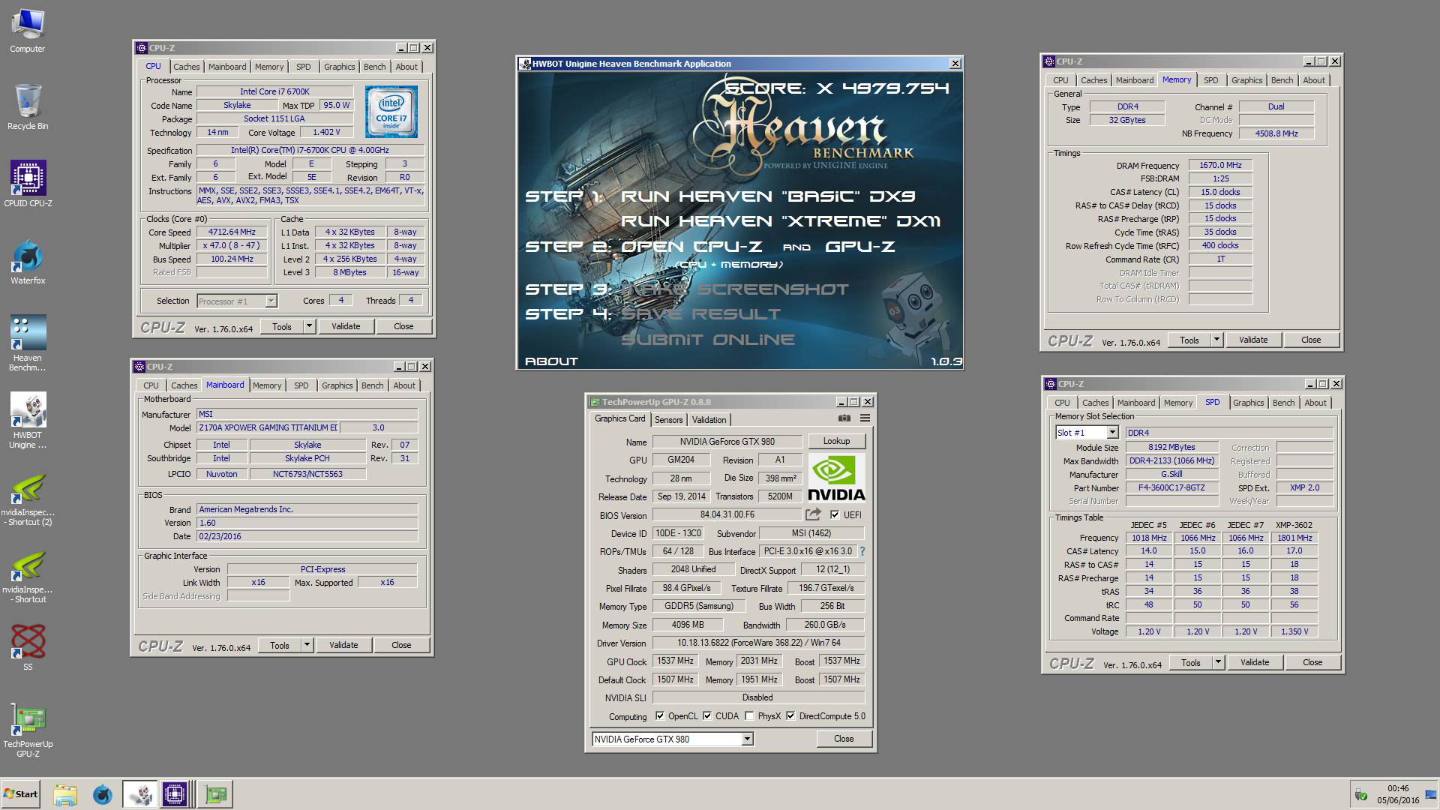Open the nvidiaInspector - Shortcut icon
This screenshot has height=810, width=1440.
click(x=28, y=576)
